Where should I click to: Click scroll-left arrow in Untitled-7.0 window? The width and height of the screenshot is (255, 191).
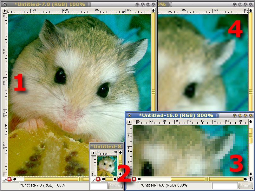tap(15, 179)
